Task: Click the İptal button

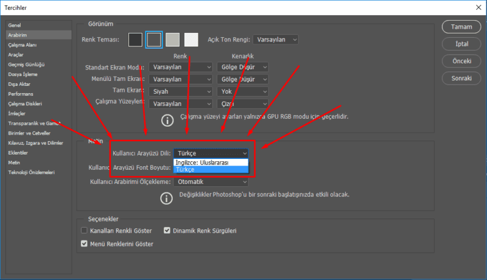Action: [x=461, y=44]
